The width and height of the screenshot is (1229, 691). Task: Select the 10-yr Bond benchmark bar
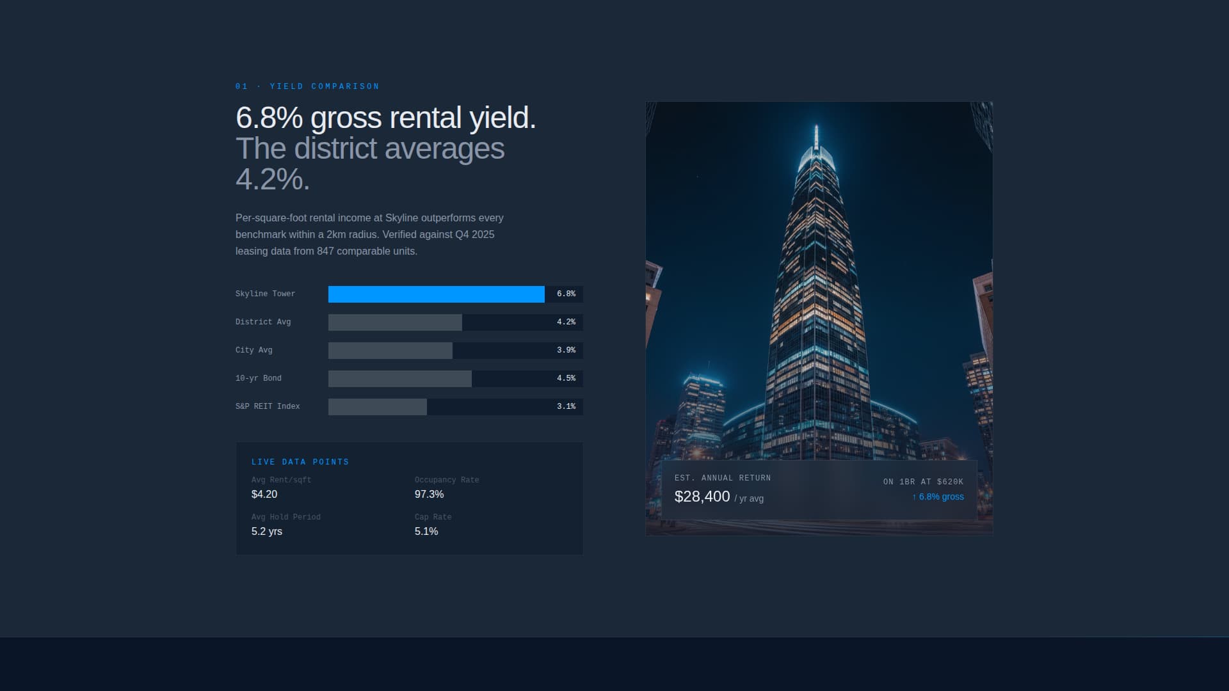399,379
